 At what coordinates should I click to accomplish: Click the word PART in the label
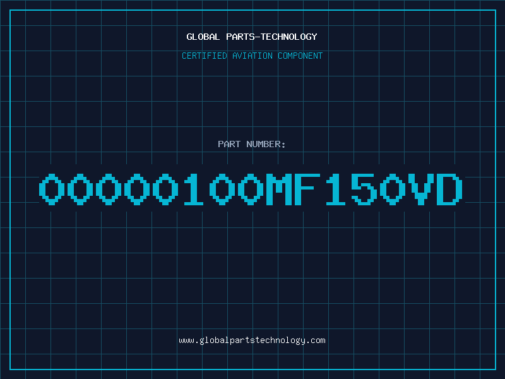(x=229, y=144)
